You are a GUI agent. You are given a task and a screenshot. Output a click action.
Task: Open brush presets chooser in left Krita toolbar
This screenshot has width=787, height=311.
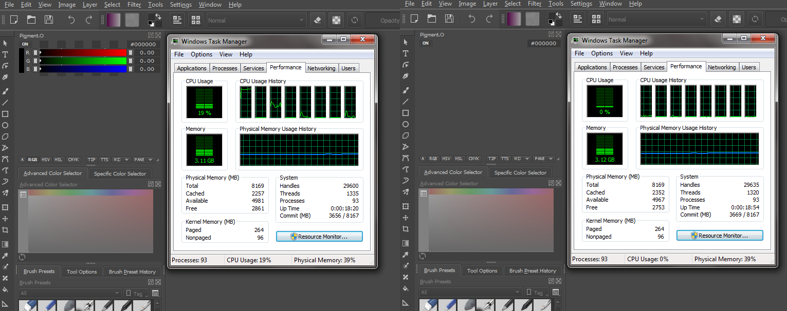(x=195, y=20)
